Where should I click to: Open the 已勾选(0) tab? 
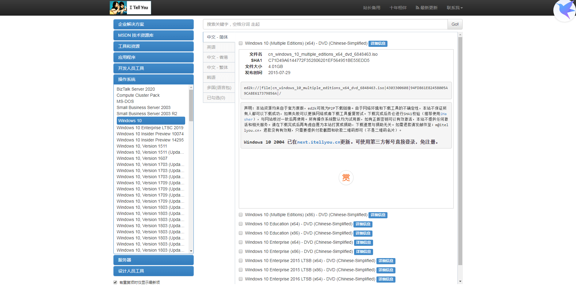[x=219, y=98]
